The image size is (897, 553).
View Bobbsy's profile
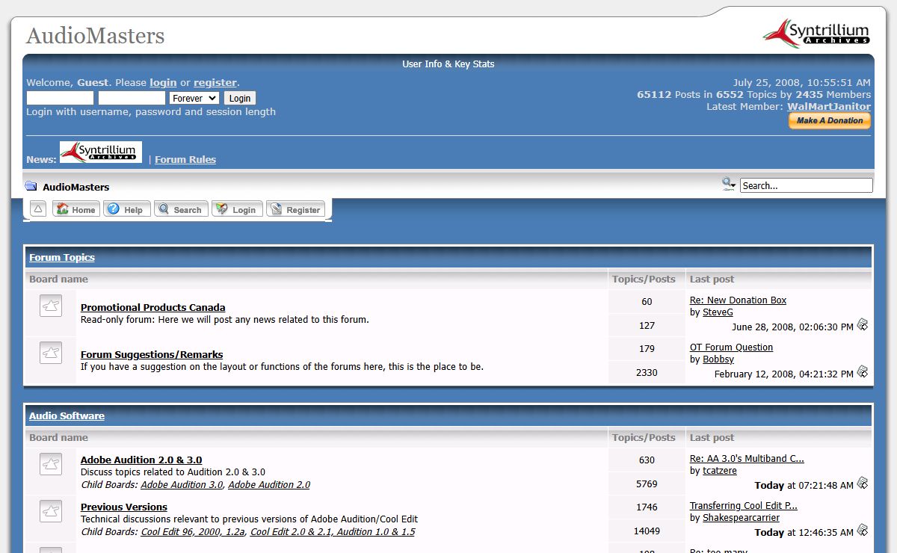pos(718,359)
